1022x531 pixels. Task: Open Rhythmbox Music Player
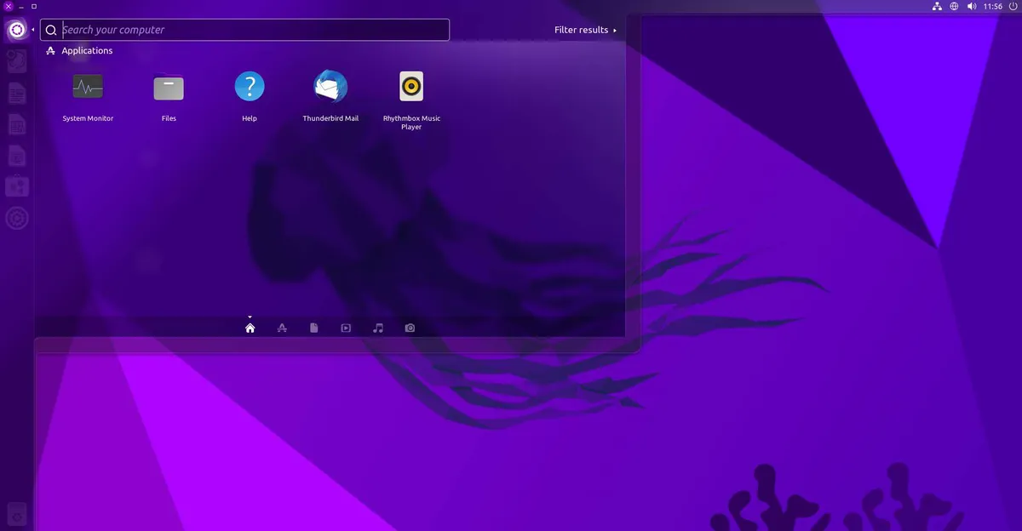click(x=411, y=87)
